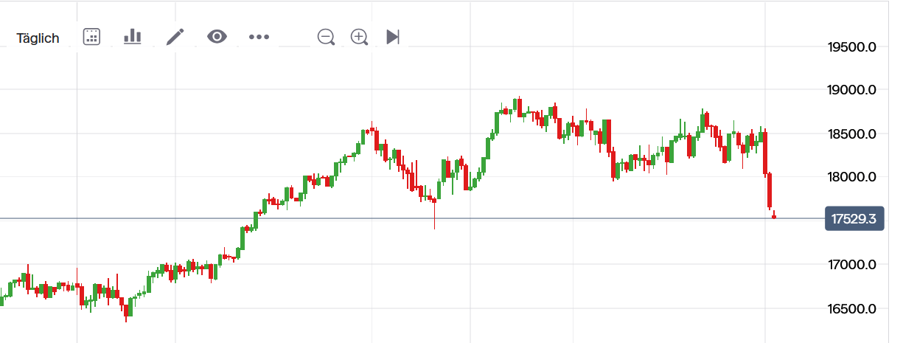This screenshot has width=903, height=343.
Task: Open the three-dot more options menu
Action: [x=259, y=37]
